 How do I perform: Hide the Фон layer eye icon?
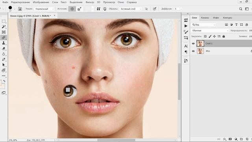coord(193,51)
